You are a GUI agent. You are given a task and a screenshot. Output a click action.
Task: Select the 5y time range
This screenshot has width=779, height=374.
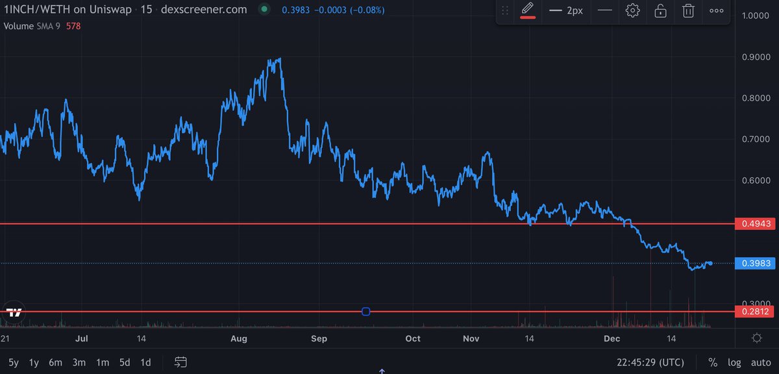coord(14,362)
